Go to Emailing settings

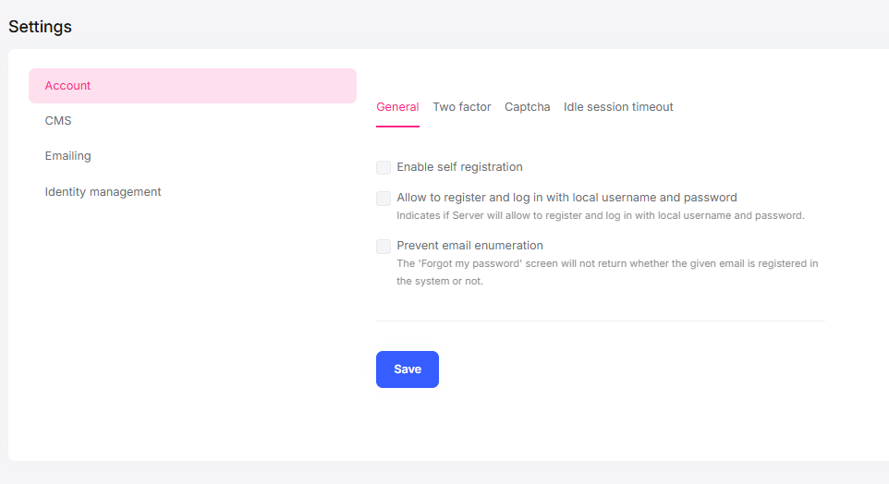point(68,156)
